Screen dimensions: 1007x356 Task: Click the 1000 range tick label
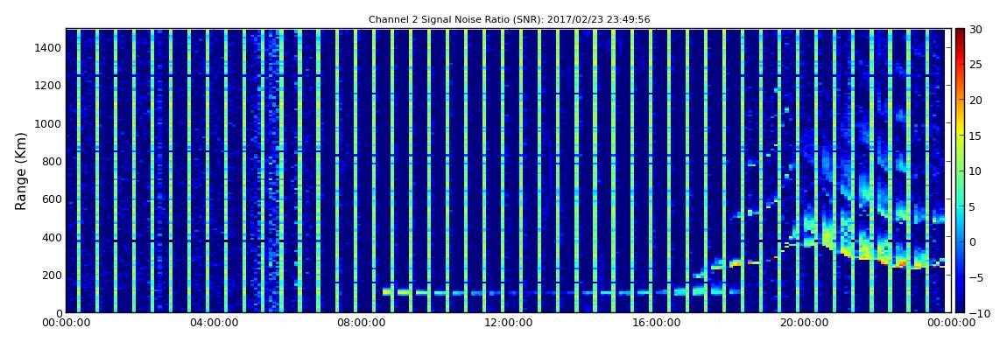point(49,124)
